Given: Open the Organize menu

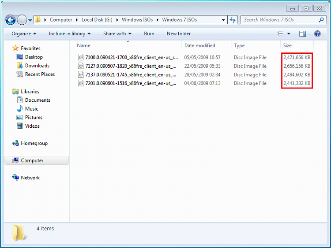Looking at the screenshot, I should [x=24, y=34].
